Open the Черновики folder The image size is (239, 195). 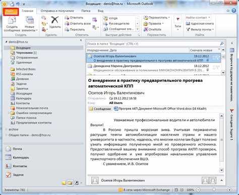24,53
